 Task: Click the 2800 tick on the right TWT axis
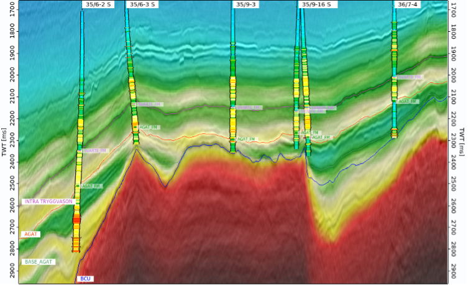click(x=454, y=250)
